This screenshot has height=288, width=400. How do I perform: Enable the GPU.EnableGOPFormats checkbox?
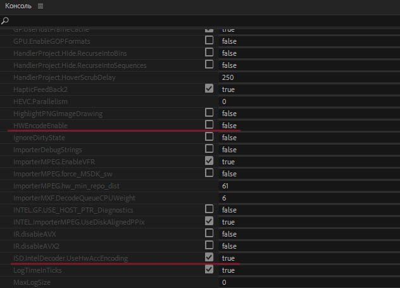coord(209,40)
